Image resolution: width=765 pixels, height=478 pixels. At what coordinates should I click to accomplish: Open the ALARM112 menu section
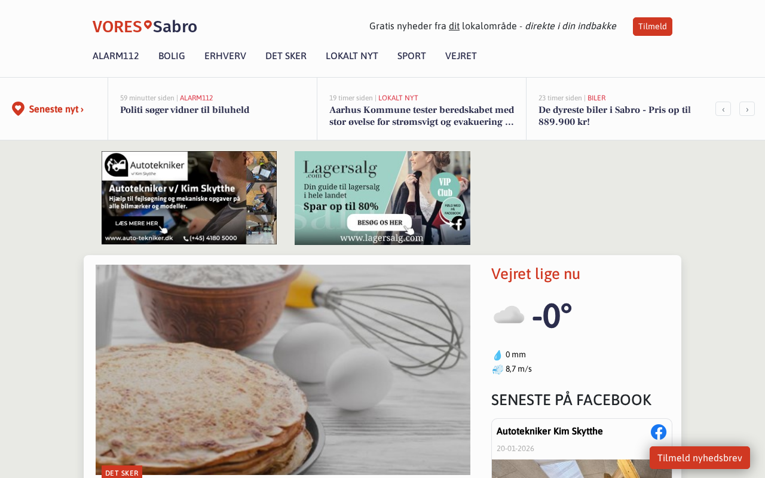pos(116,56)
